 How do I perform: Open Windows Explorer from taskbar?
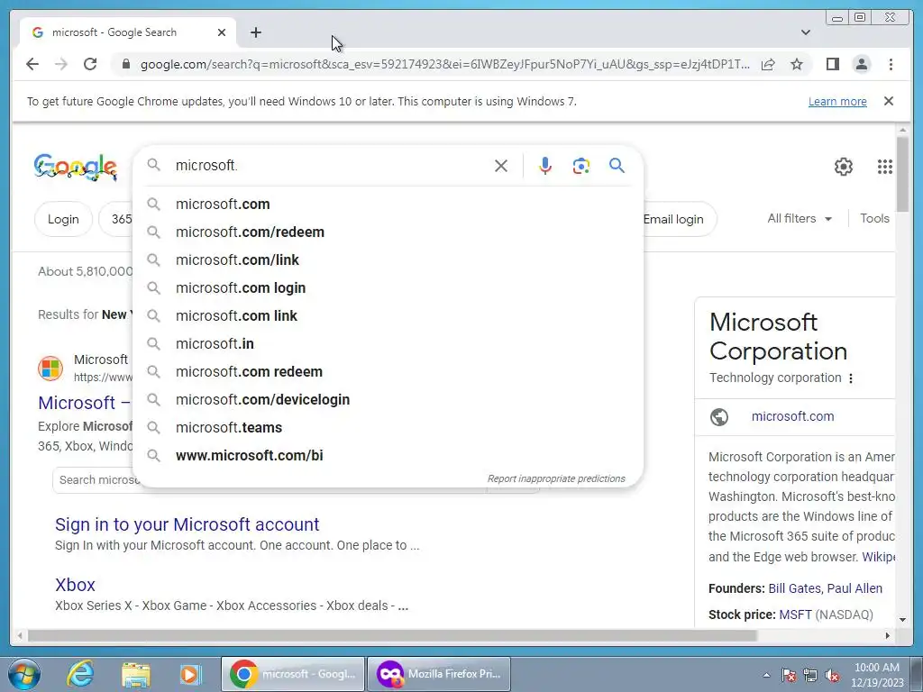click(x=136, y=674)
